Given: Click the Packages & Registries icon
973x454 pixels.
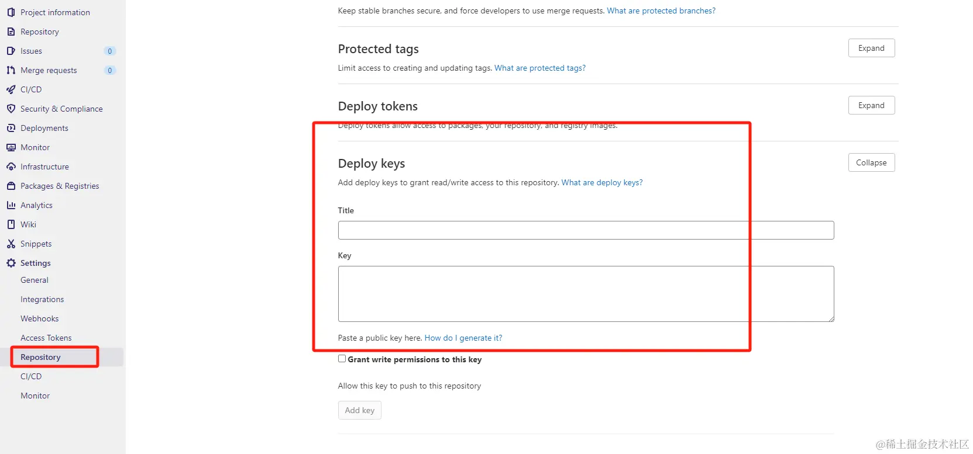Looking at the screenshot, I should point(11,186).
